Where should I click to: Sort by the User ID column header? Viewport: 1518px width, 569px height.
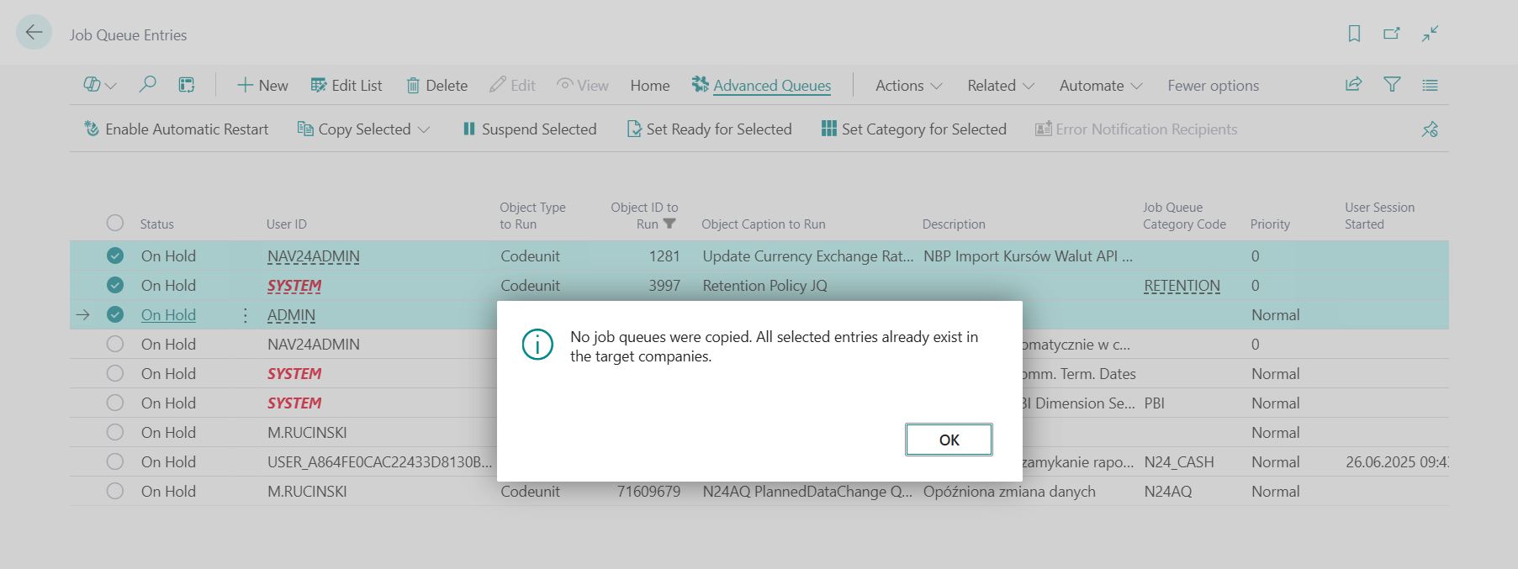click(286, 224)
